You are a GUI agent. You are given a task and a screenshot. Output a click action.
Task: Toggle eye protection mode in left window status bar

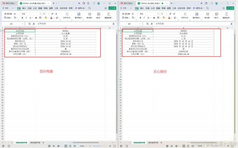click(x=54, y=146)
